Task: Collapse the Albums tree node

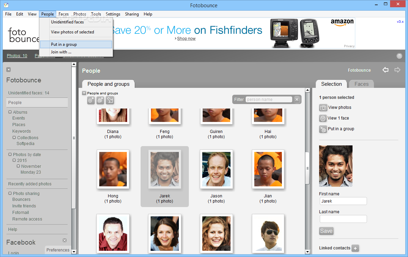Action: coord(10,112)
